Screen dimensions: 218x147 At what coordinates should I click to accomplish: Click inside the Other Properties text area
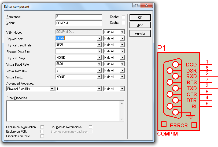[x=63, y=111]
